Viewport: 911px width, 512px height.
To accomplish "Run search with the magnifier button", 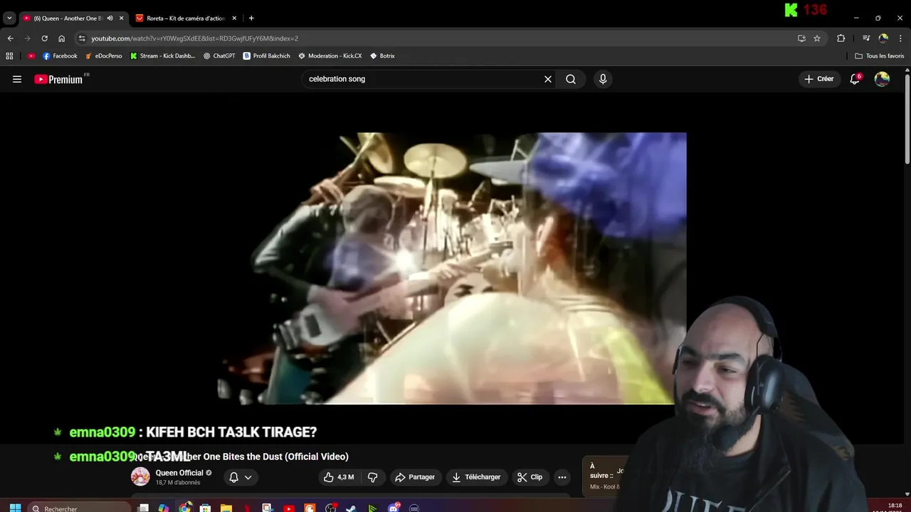I will pos(571,79).
